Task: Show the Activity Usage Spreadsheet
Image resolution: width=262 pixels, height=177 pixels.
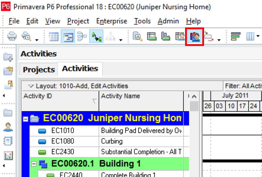Action: [x=152, y=37]
